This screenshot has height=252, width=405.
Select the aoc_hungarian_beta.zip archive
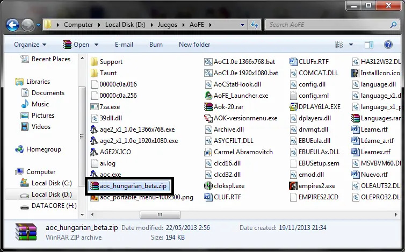click(129, 186)
